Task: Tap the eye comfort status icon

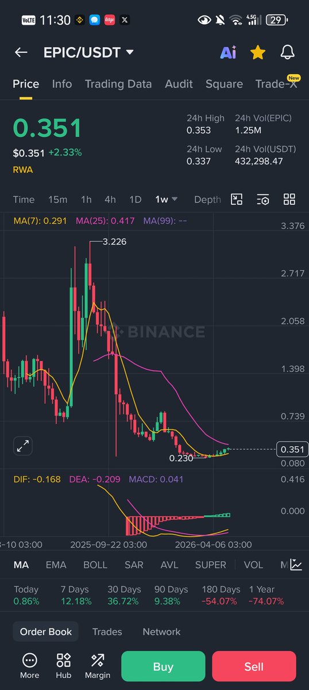Action: 204,20
